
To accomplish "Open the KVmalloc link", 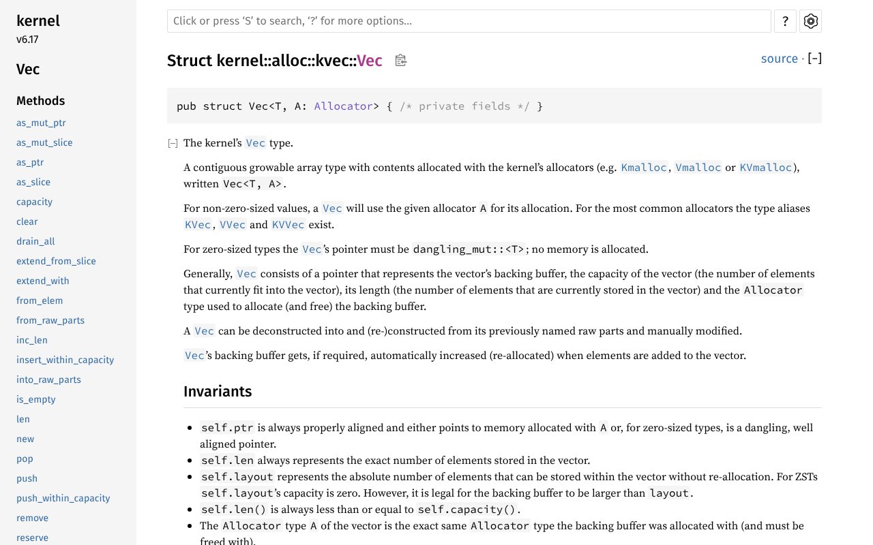I will (x=766, y=168).
